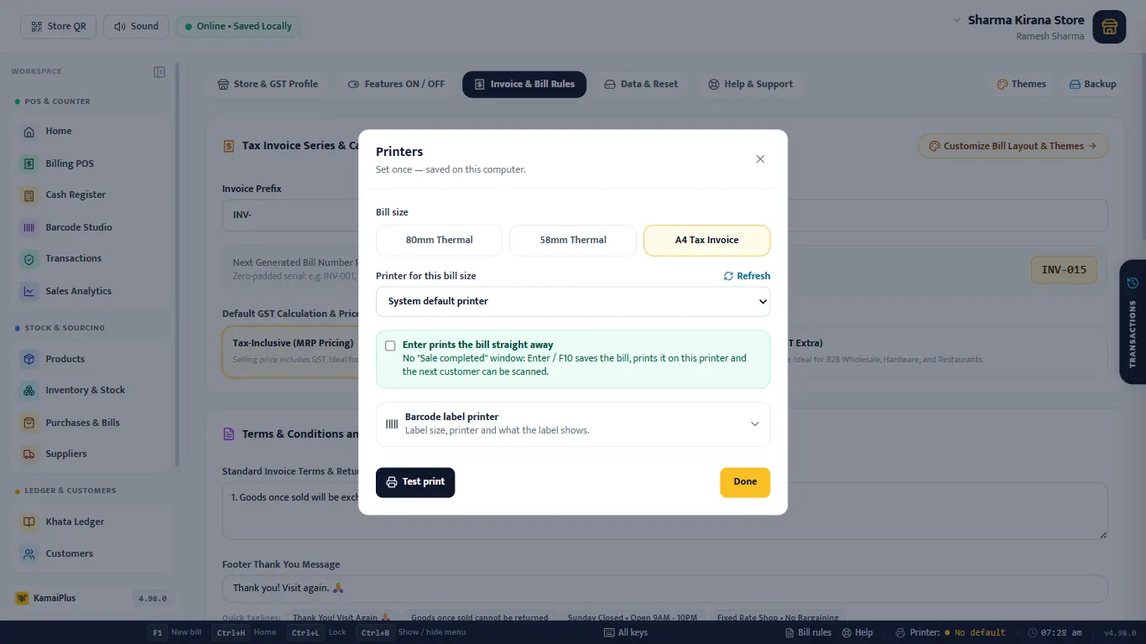The height and width of the screenshot is (644, 1146).
Task: Click the Transactions shield icon in sidebar
Action: 29,259
